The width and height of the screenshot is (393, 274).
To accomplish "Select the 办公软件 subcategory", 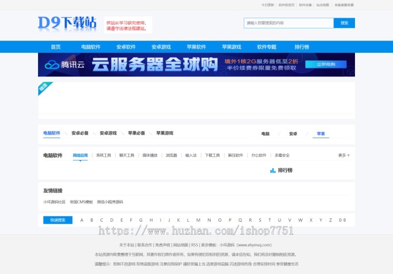I will coord(259,155).
